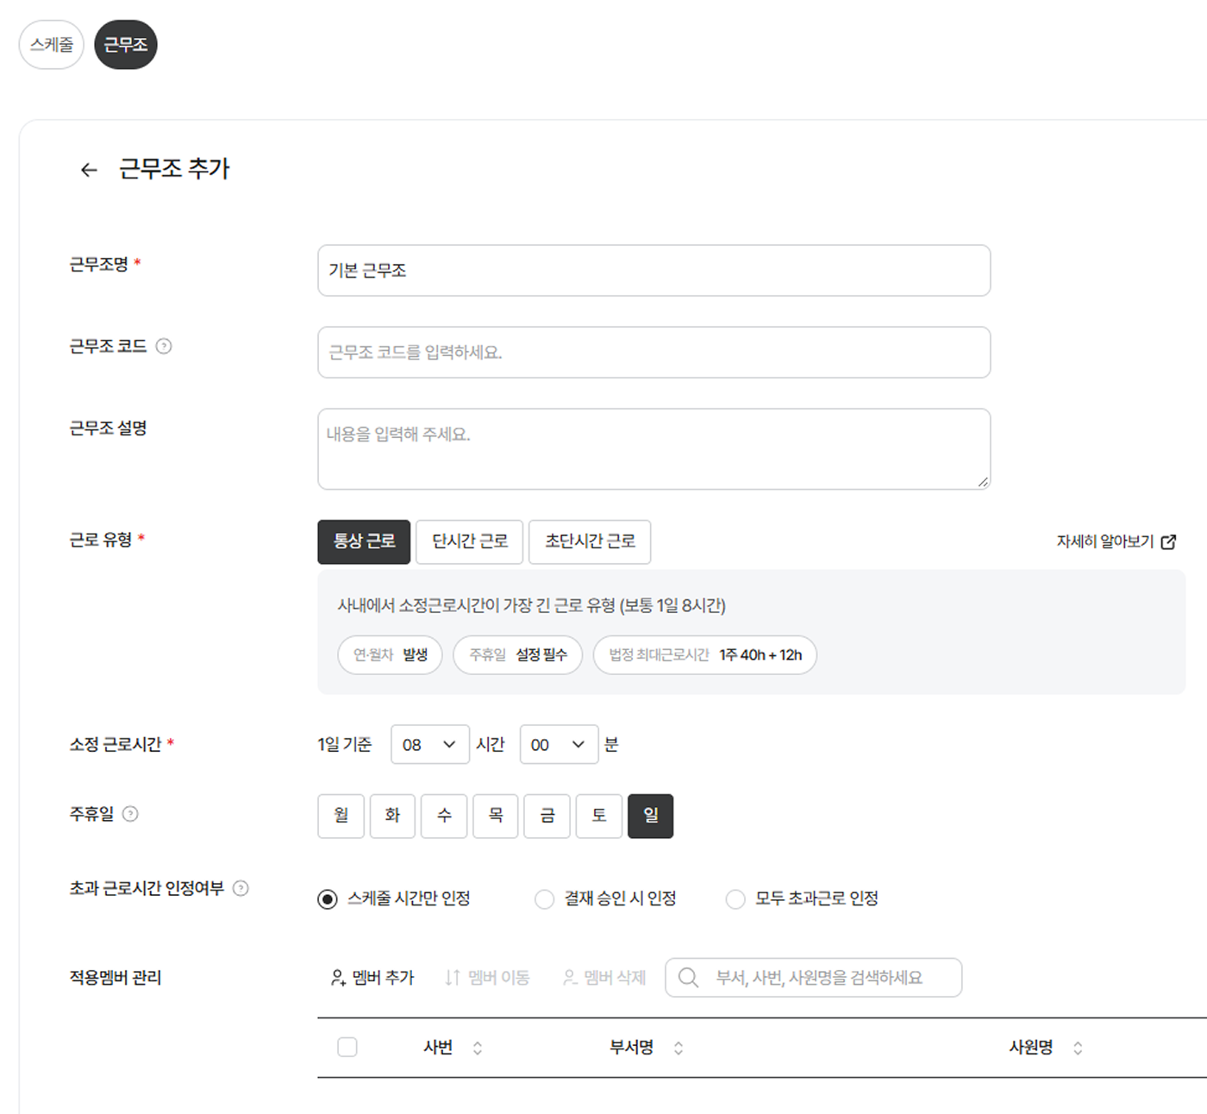
Task: Open the minutes dropdown showing 00
Action: click(560, 744)
